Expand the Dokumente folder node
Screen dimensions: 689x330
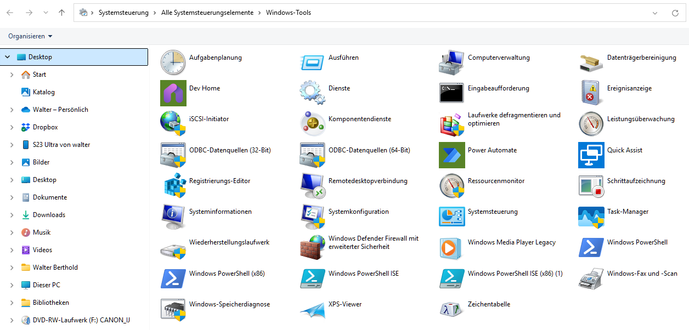click(x=12, y=197)
